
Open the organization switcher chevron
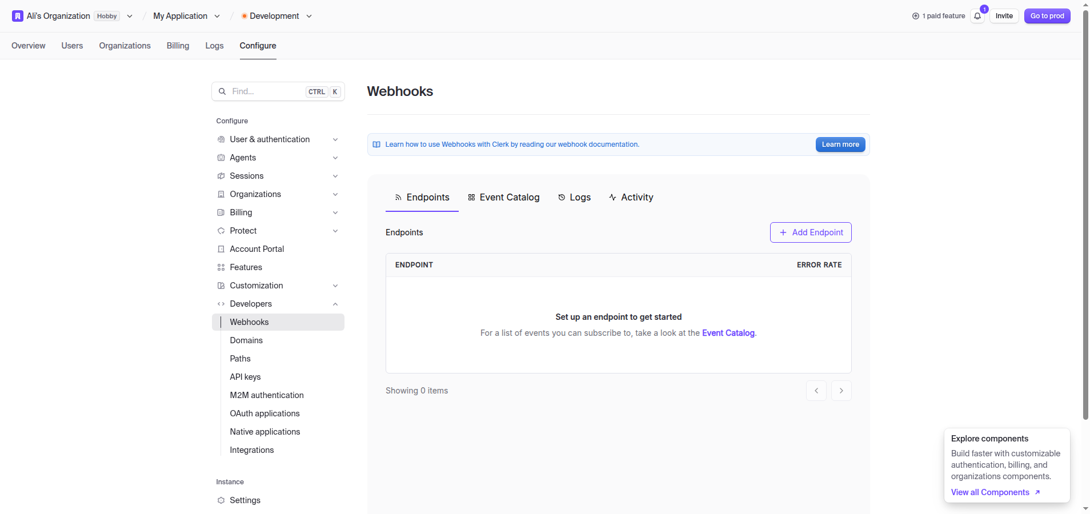pyautogui.click(x=130, y=16)
